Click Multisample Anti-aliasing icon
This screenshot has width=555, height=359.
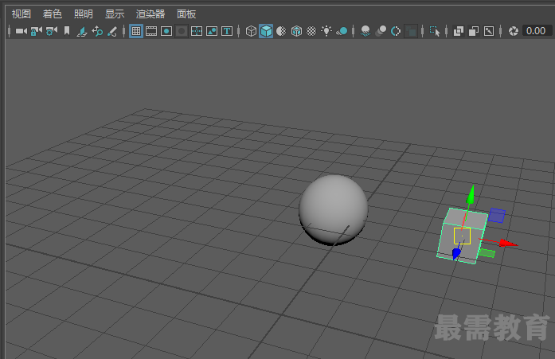[x=396, y=31]
